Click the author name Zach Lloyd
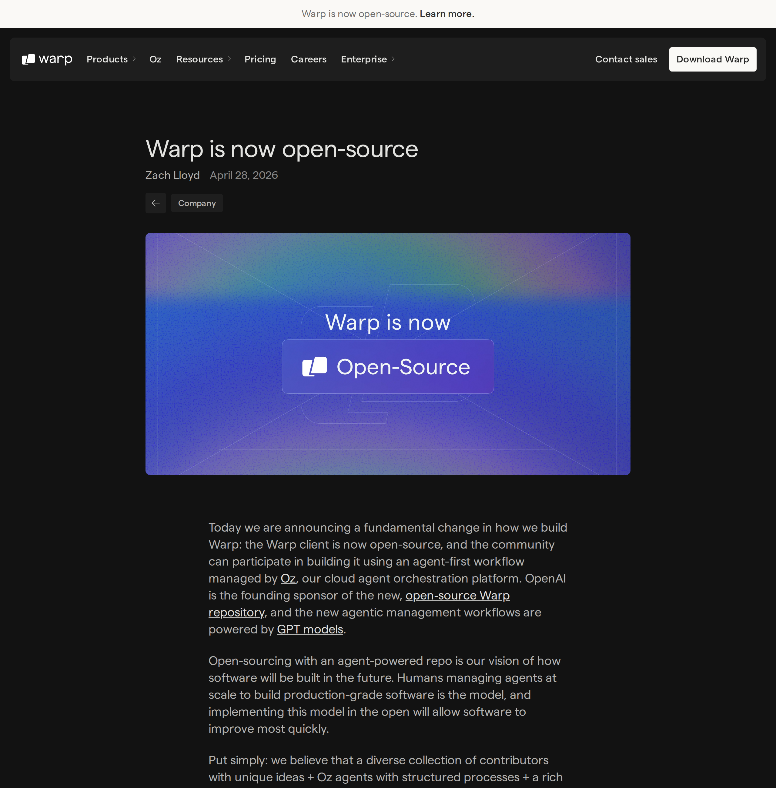 (173, 175)
